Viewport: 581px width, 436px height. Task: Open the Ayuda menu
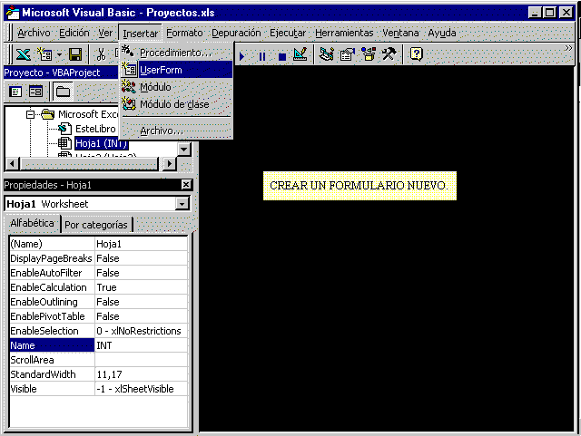click(442, 33)
